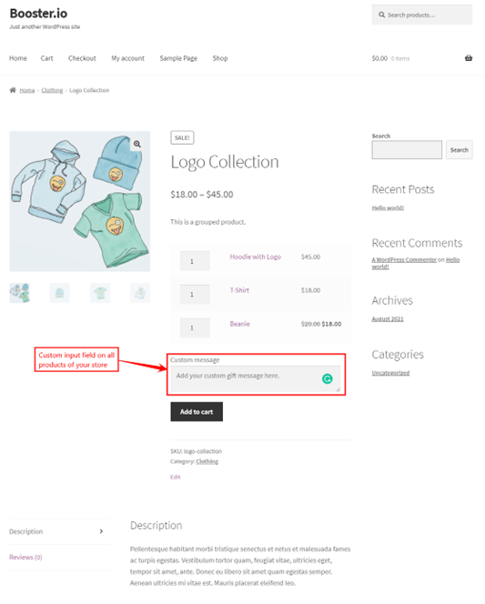This screenshot has height=604, width=485.
Task: Click the green Grammarly icon in message field
Action: (328, 379)
